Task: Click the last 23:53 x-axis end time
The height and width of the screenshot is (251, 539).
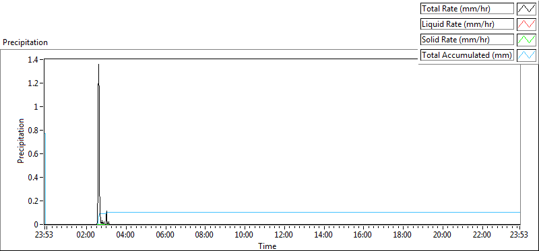Action: (x=519, y=235)
